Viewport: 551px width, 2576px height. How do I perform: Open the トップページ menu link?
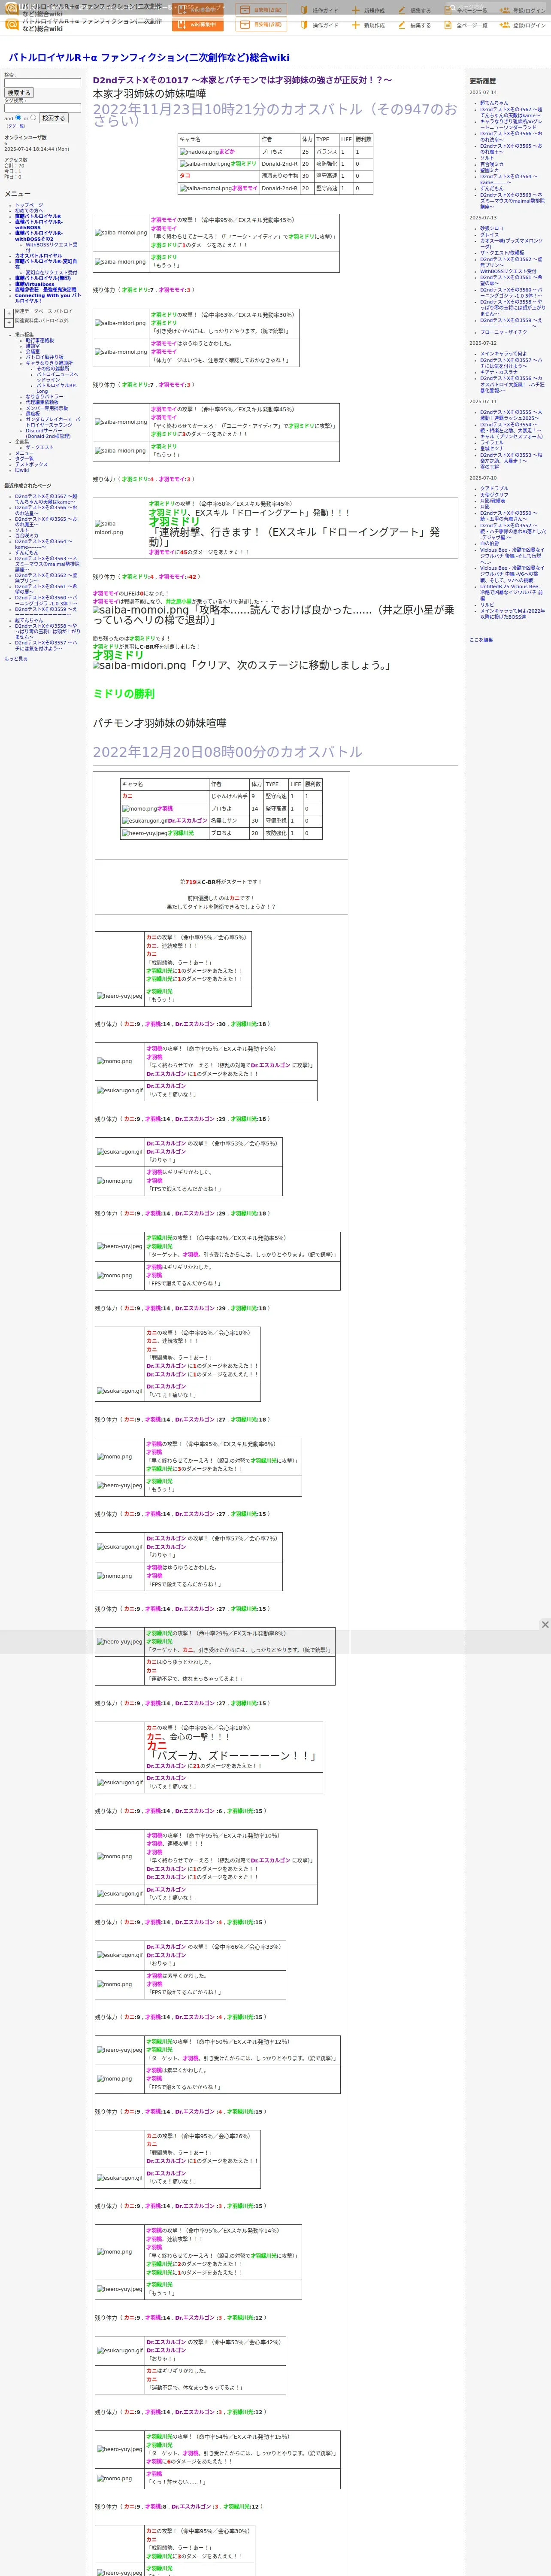(x=29, y=205)
